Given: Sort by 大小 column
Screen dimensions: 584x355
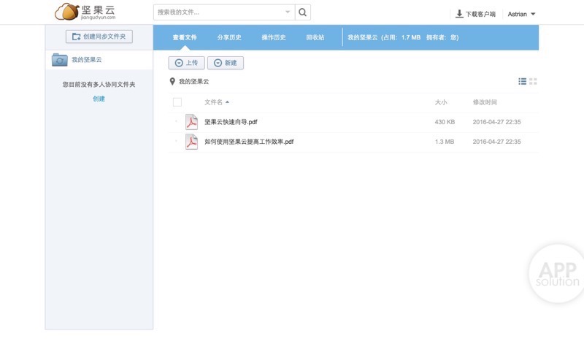Looking at the screenshot, I should click(x=441, y=102).
